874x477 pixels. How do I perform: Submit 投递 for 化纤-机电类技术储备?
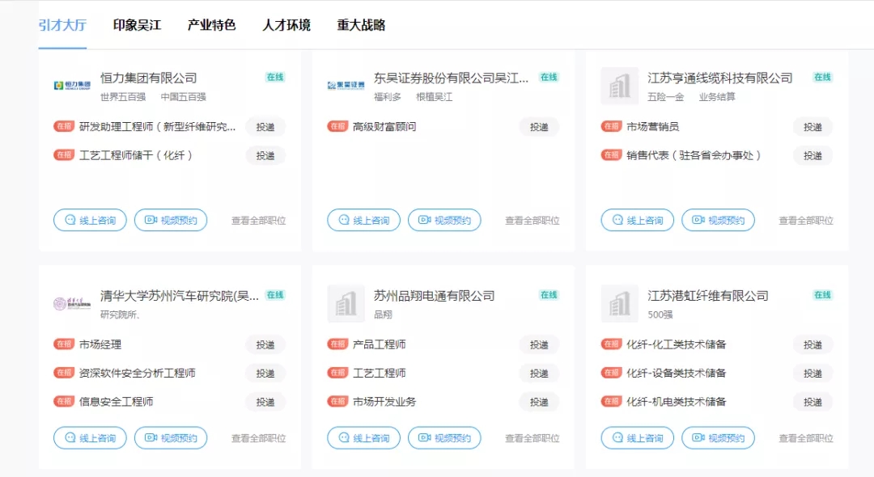(812, 402)
